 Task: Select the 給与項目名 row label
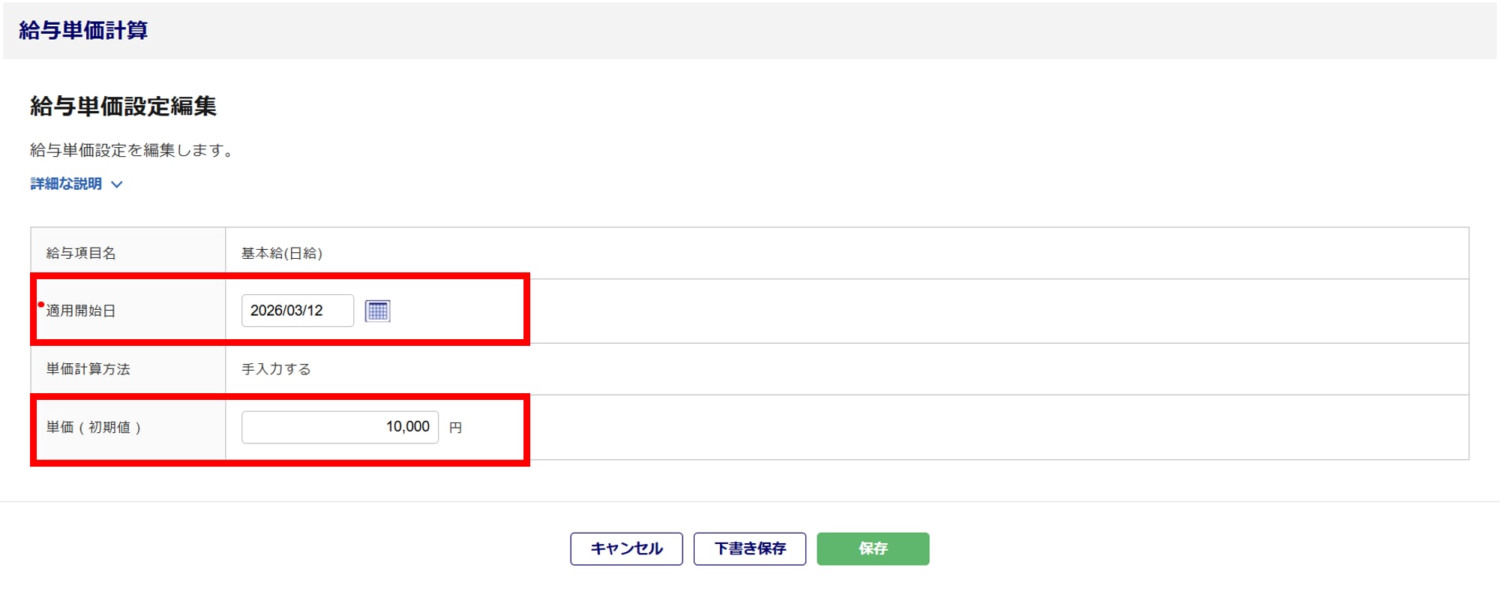coord(81,254)
